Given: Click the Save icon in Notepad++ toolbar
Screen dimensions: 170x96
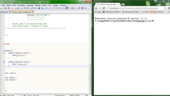Looking at the screenshot, I should coord(6,8).
